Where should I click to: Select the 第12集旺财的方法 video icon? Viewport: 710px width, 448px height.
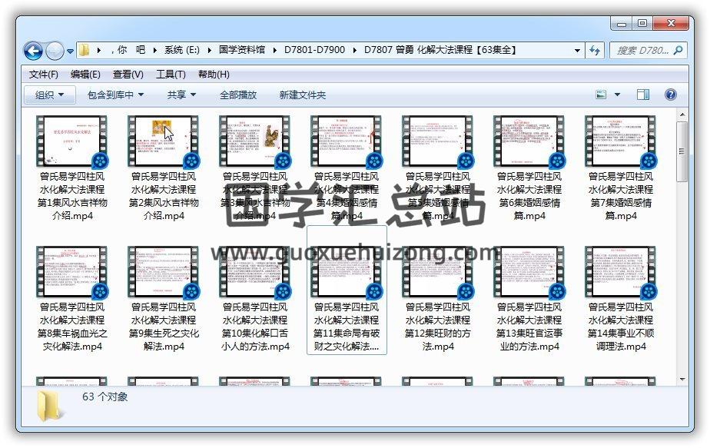[x=438, y=272]
